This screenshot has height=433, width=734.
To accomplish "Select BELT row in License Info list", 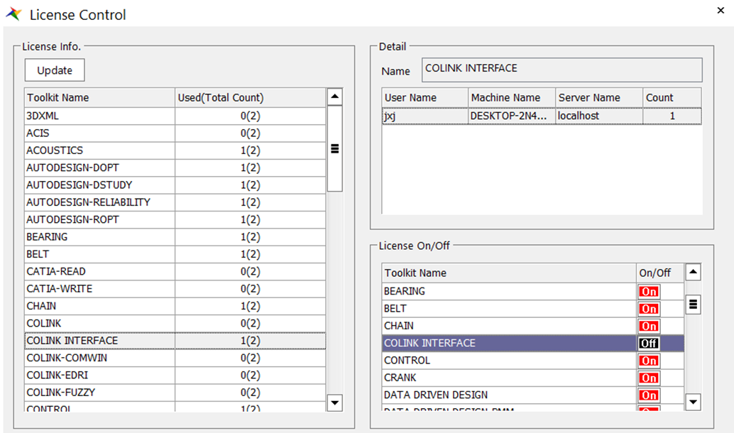I will pos(175,255).
